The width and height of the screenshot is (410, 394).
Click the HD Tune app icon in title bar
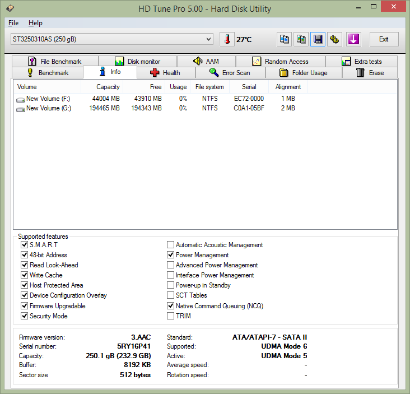pos(10,8)
